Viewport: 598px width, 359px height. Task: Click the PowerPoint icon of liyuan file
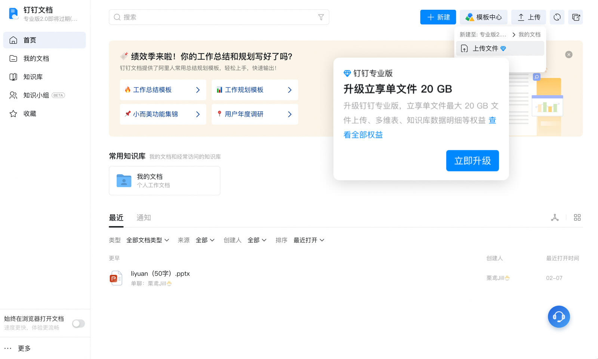116,278
